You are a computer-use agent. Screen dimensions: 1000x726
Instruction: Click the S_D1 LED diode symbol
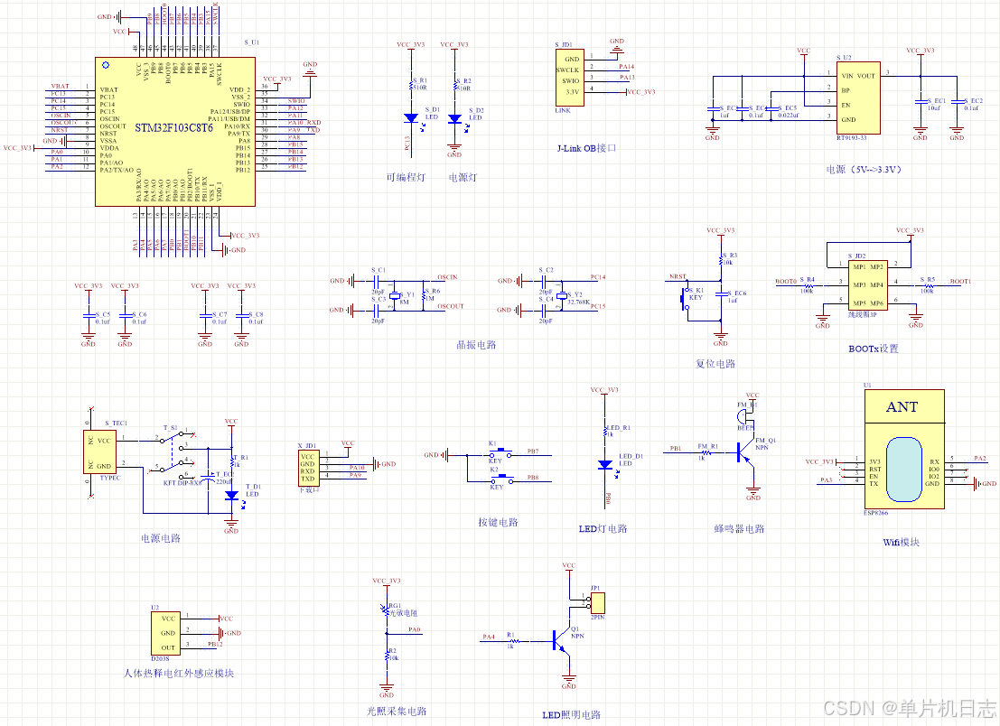click(x=411, y=118)
